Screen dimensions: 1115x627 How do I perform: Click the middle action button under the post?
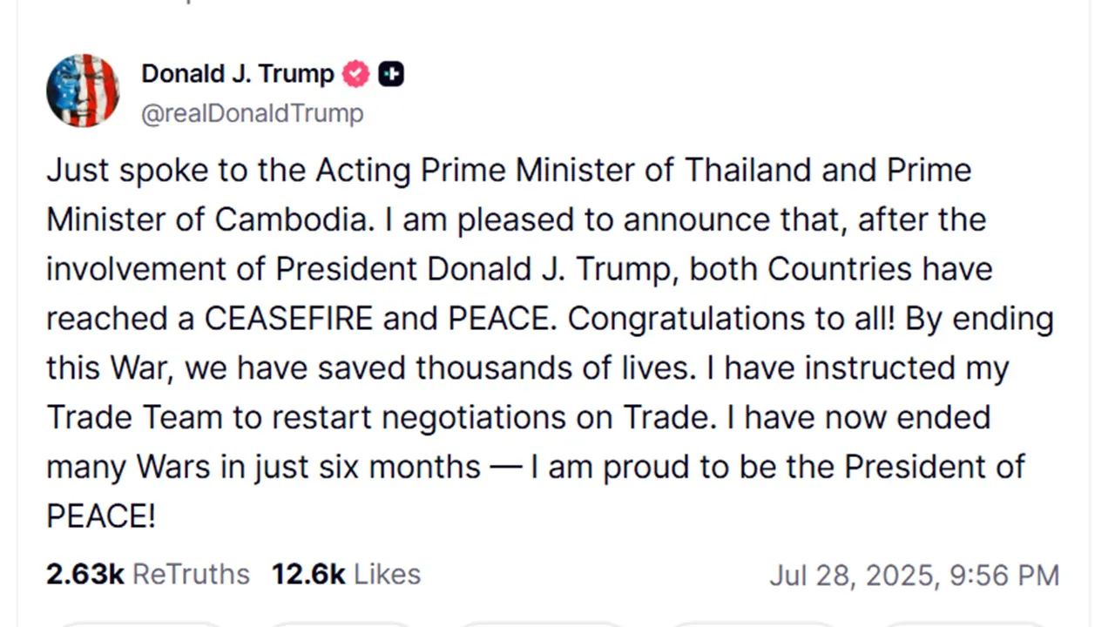(540, 623)
